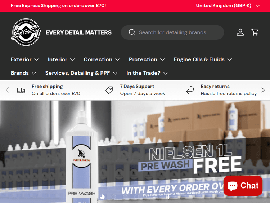Click the Just Car Care logo
Image resolution: width=270 pixels, height=203 pixels.
coord(26,32)
